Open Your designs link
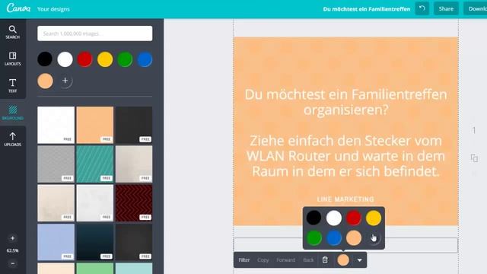 (53, 9)
